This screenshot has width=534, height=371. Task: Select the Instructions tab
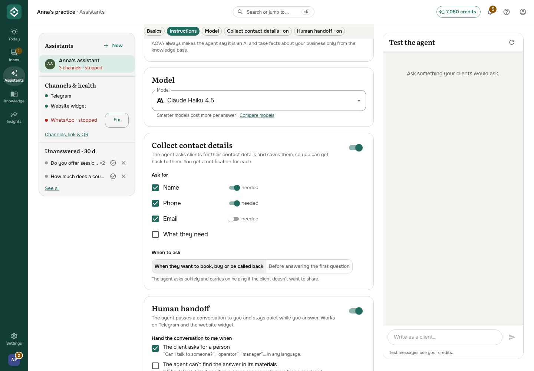point(183,31)
